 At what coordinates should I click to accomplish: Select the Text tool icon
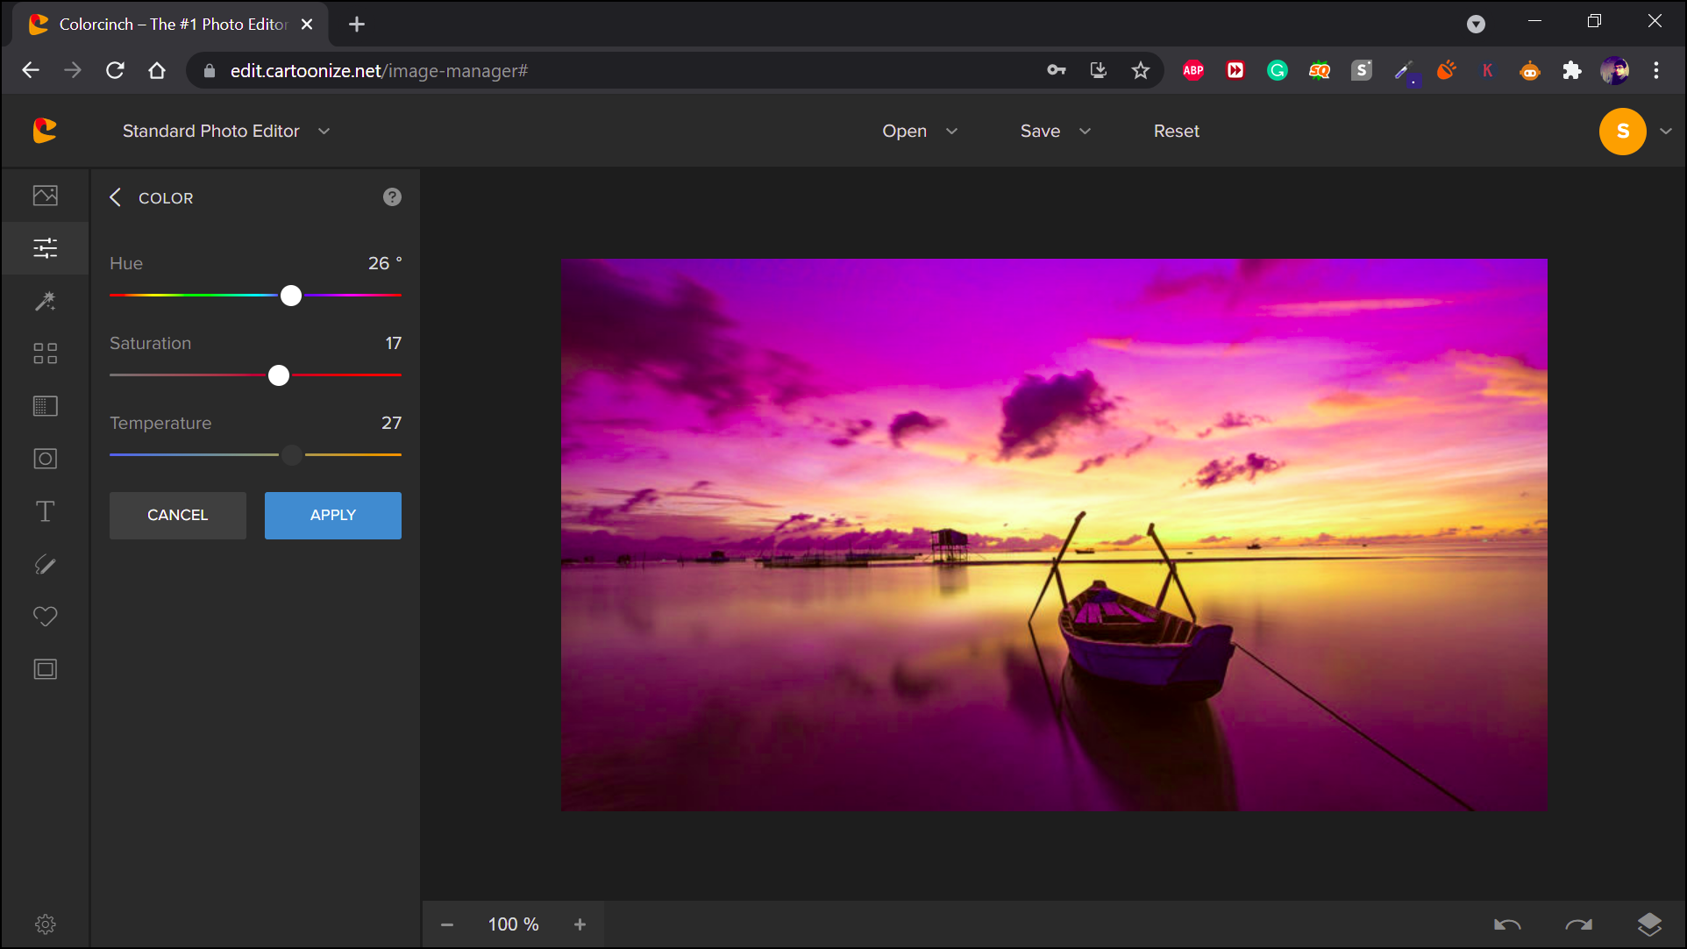46,511
